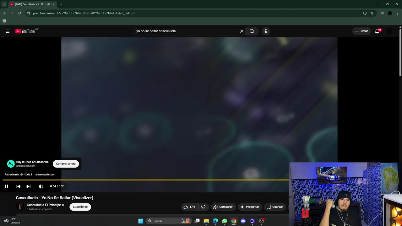Open Windows Start menu
This screenshot has width=402, height=226.
click(x=141, y=221)
